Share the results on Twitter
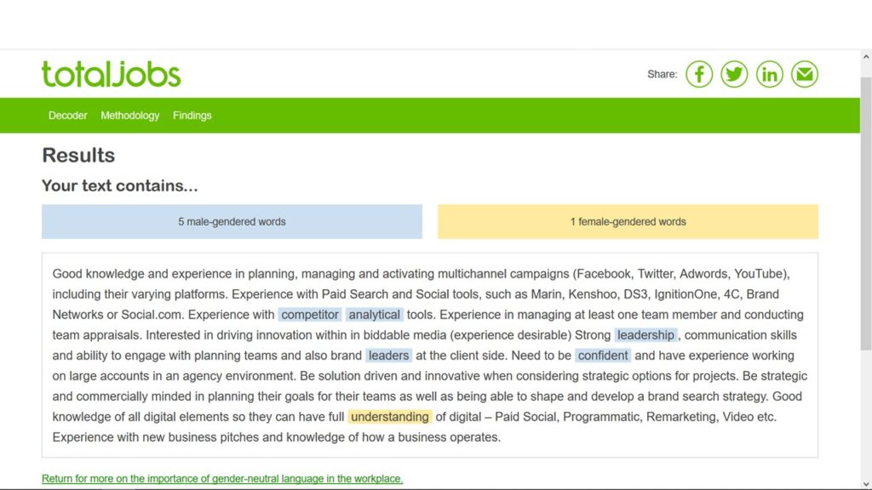The image size is (872, 490). pyautogui.click(x=734, y=74)
